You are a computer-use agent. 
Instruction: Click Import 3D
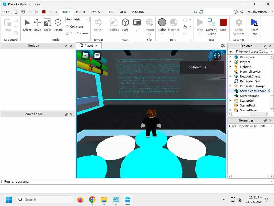tap(149, 27)
